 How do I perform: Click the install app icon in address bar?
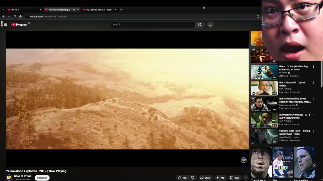(258, 16)
